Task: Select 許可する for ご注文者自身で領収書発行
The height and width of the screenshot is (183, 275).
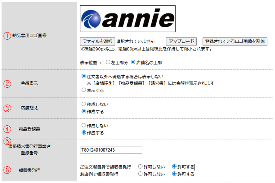Action: tap(174, 166)
